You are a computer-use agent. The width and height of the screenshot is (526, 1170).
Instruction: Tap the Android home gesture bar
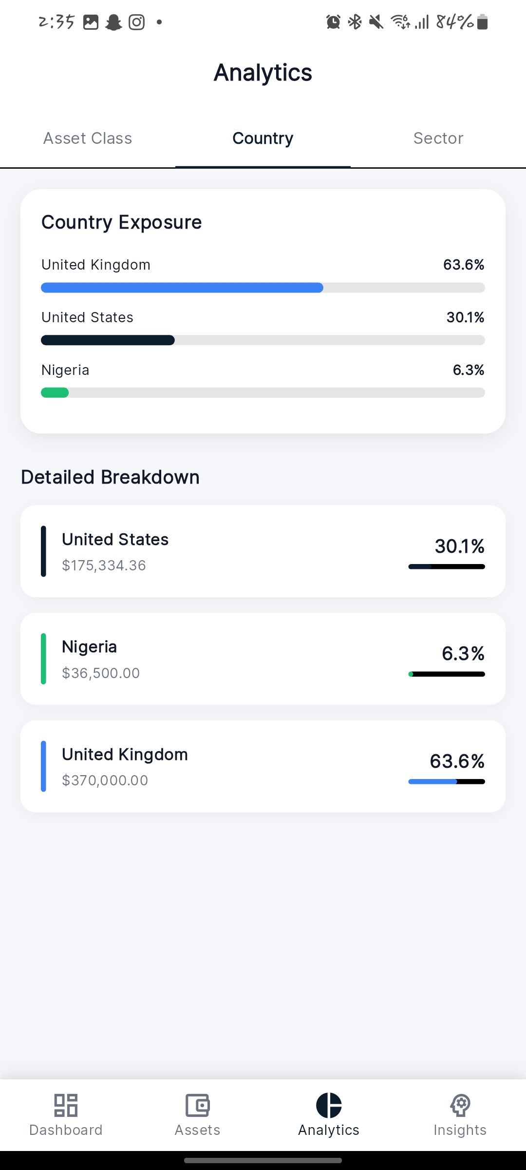[263, 1161]
